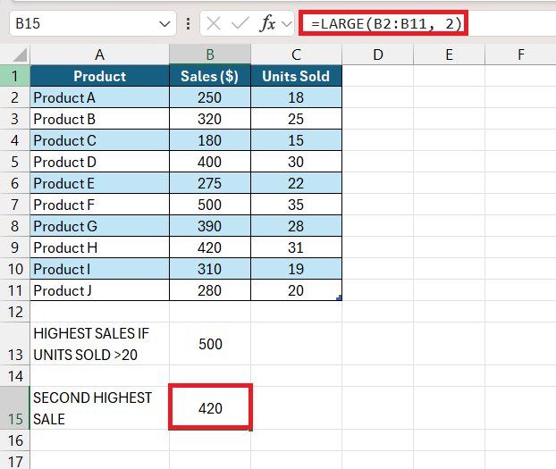Select column B header
The height and width of the screenshot is (469, 556).
pos(210,54)
